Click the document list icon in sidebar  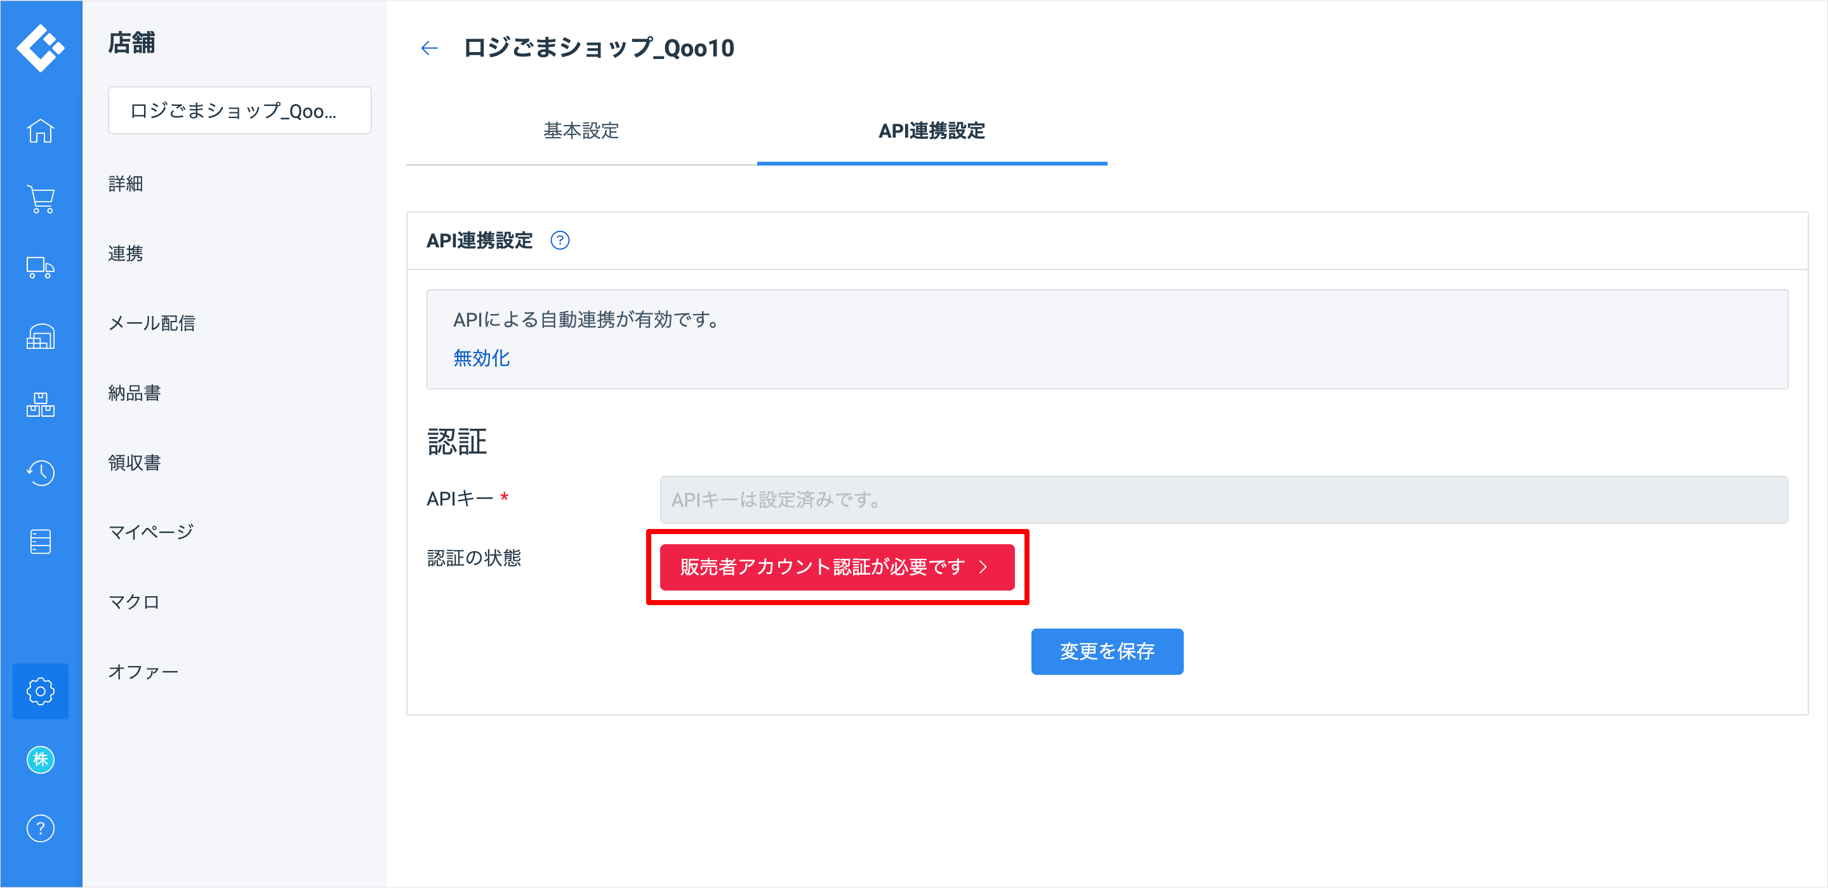41,542
